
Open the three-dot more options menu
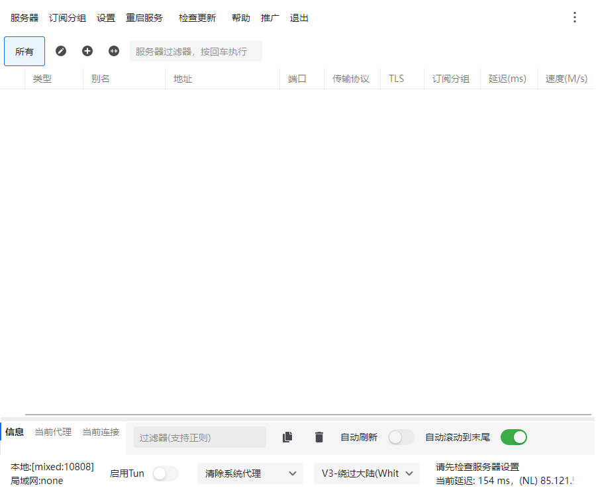click(x=574, y=18)
